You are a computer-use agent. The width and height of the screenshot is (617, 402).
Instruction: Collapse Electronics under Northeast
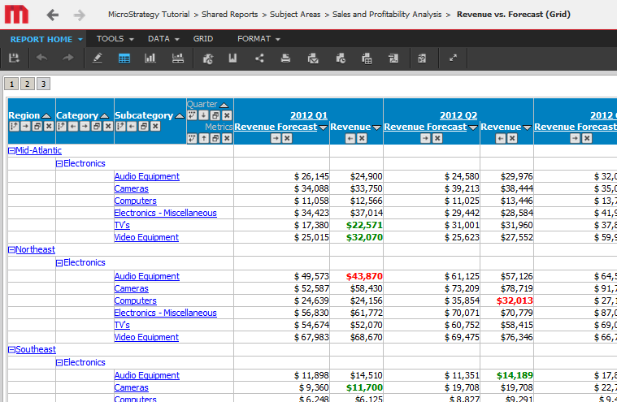point(59,263)
